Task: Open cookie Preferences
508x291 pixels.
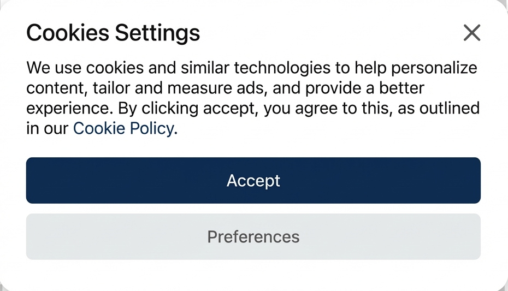Action: [x=253, y=236]
